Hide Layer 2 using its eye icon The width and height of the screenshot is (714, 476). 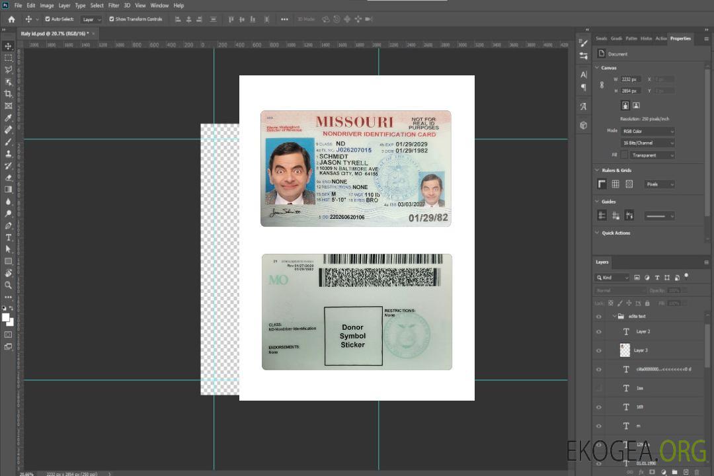point(599,332)
